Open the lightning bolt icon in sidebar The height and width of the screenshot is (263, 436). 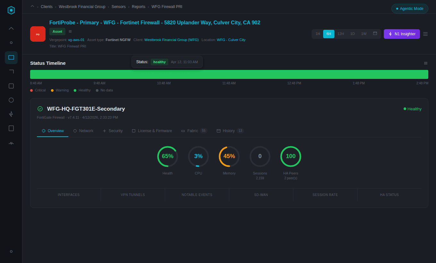coord(11,114)
